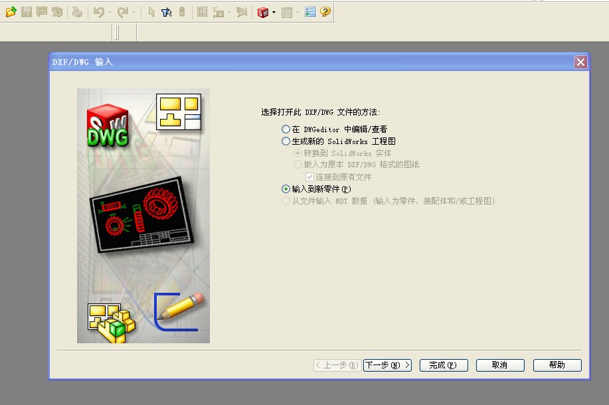
Task: Click the SW DWG logo in wizard image
Action: point(108,125)
